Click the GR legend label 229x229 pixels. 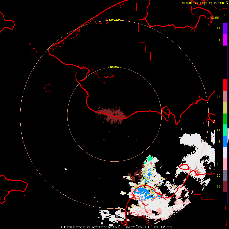click(218, 96)
